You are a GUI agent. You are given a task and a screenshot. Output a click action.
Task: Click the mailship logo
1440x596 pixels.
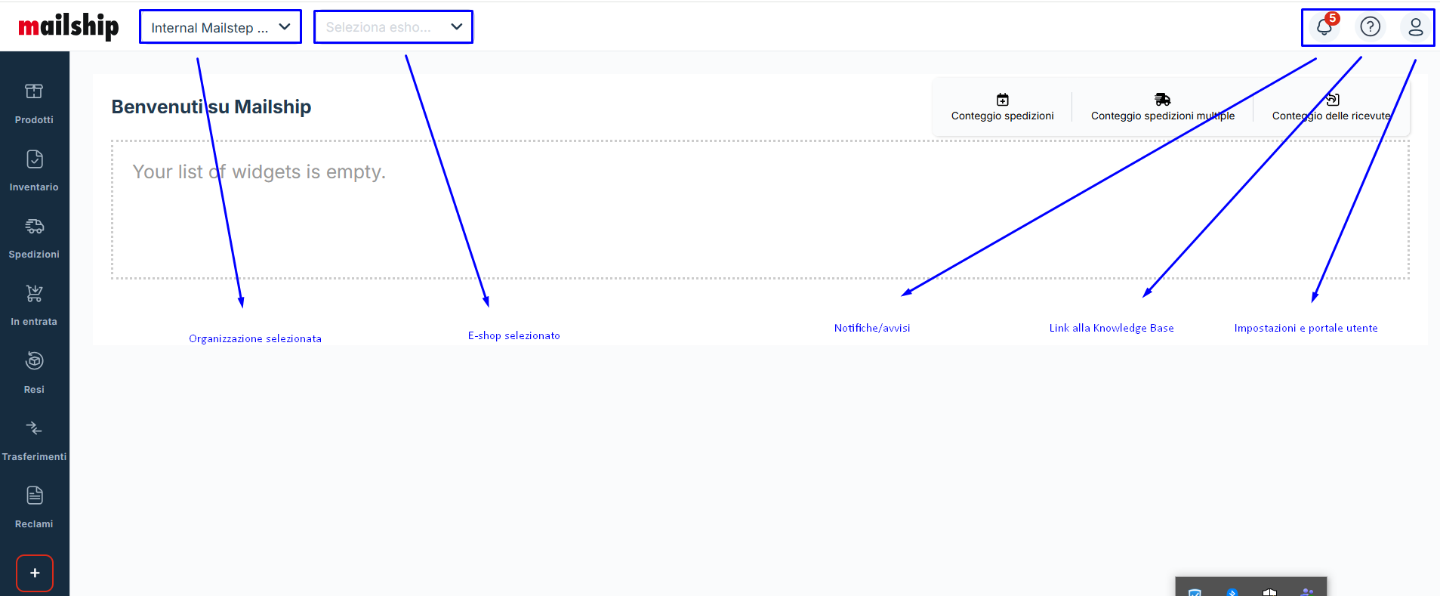coord(68,26)
